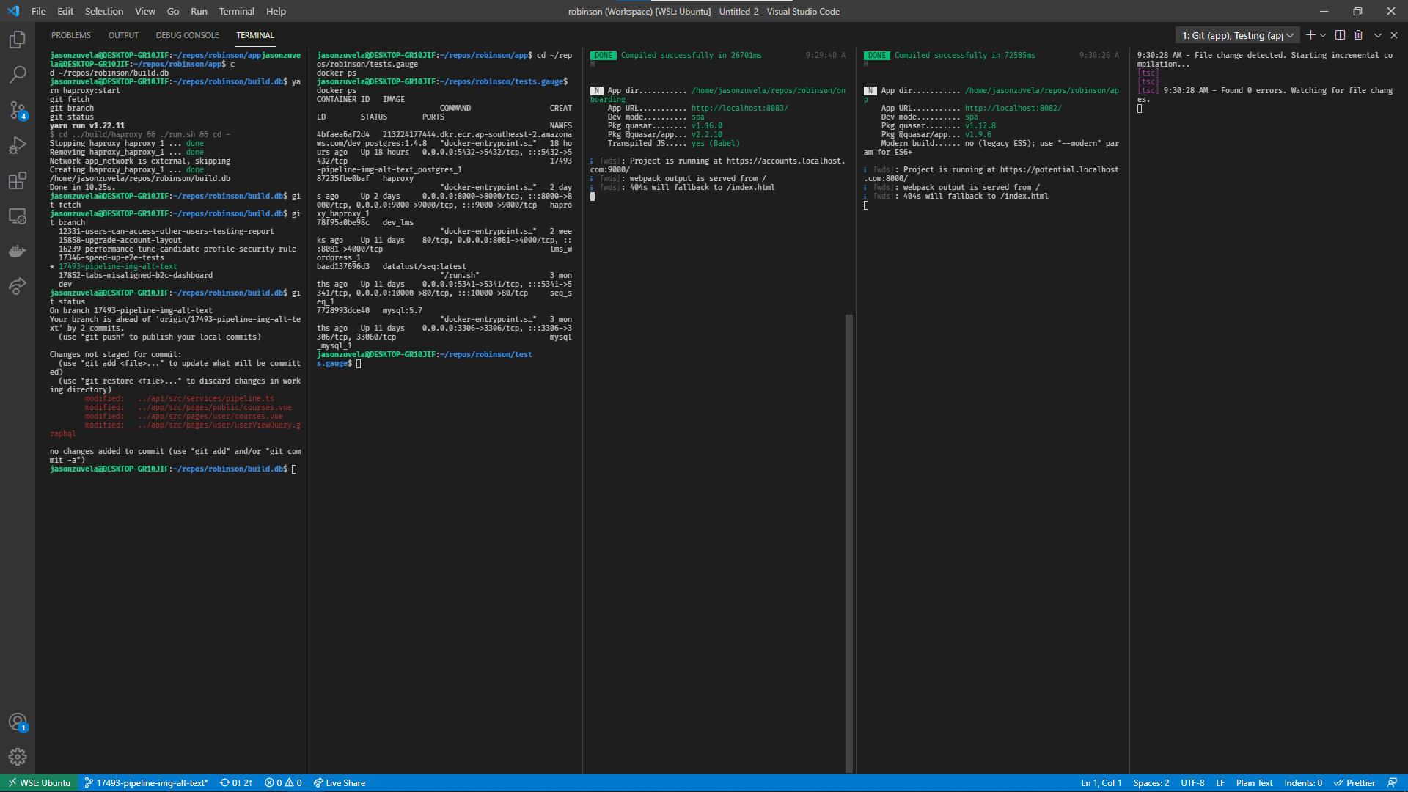Click the WSL: Ubuntu remote indicator
1408x792 pixels.
point(40,782)
